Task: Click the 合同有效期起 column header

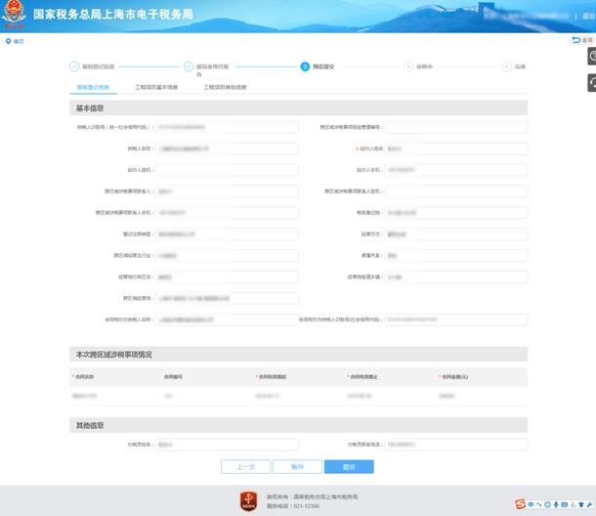Action: click(x=273, y=377)
